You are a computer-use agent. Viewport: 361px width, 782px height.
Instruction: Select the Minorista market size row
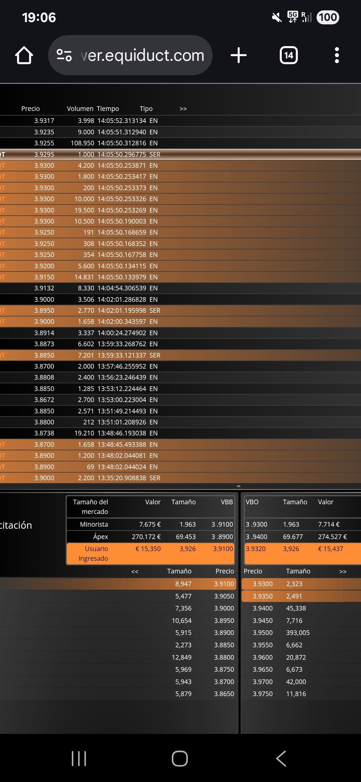[x=150, y=524]
